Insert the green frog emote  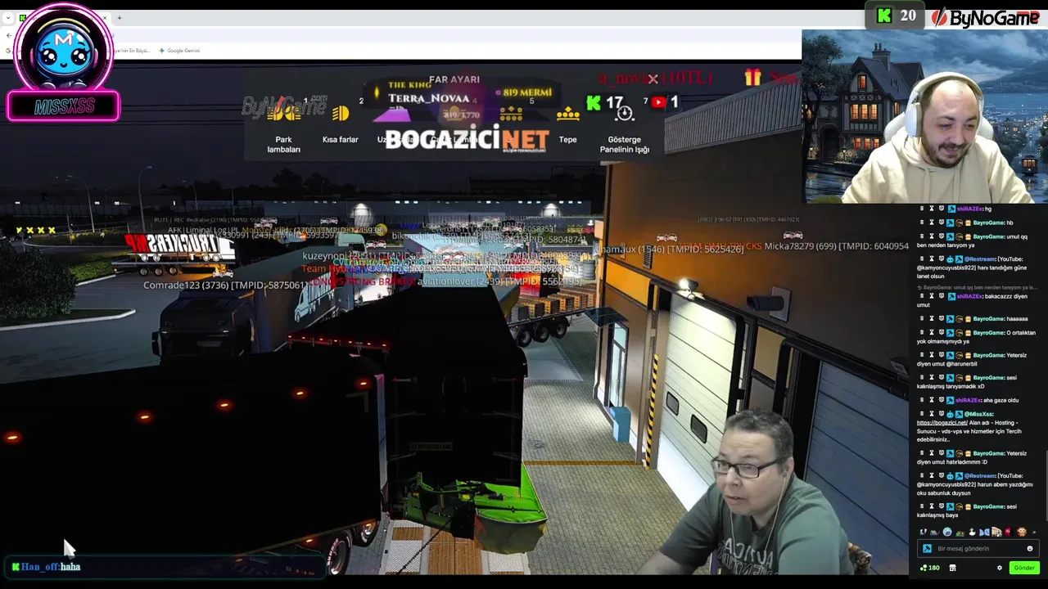click(x=960, y=533)
